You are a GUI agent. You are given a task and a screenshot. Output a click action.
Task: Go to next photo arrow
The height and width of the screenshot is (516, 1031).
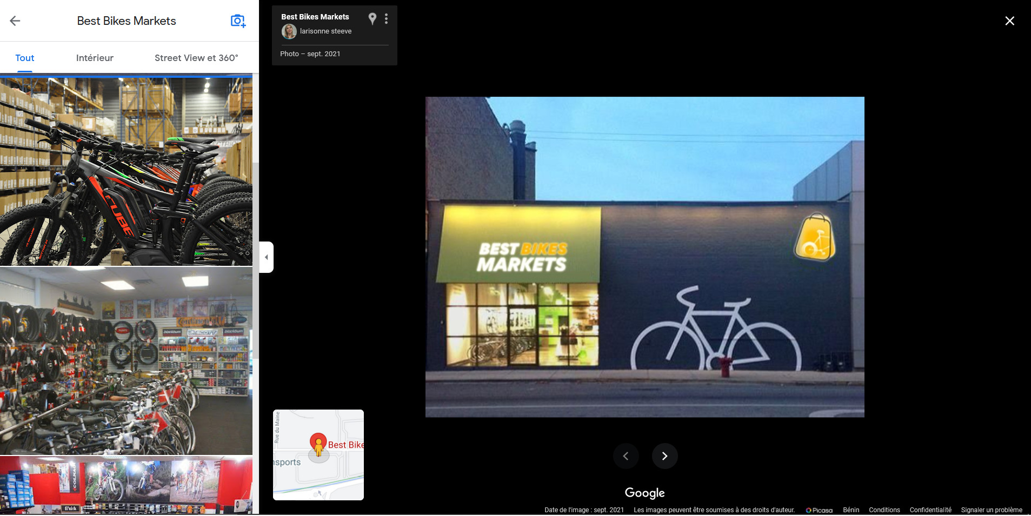coord(664,456)
